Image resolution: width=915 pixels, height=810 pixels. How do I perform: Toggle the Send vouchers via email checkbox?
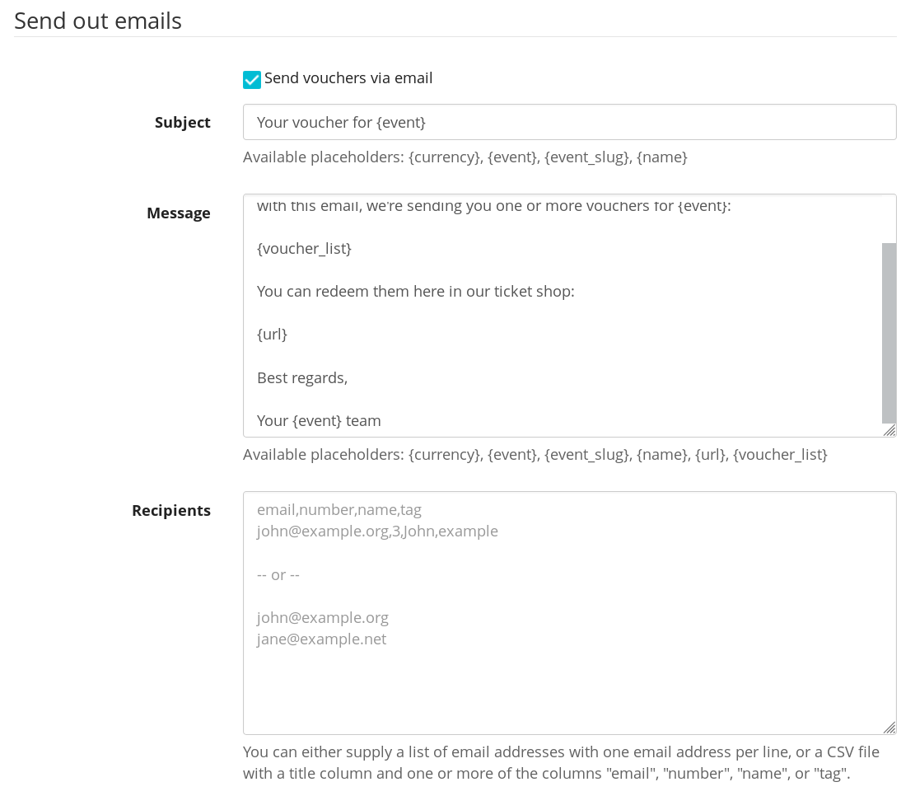[252, 79]
